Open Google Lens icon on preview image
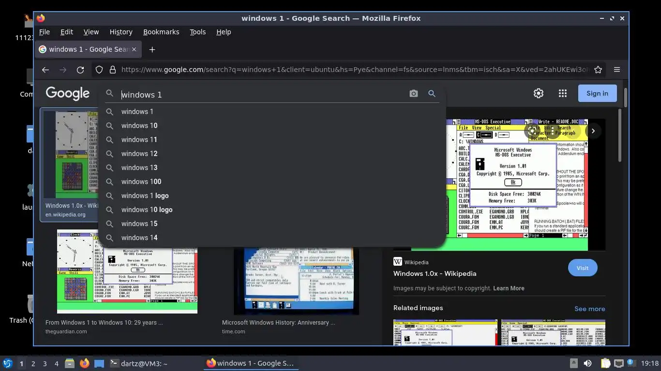 coord(532,131)
